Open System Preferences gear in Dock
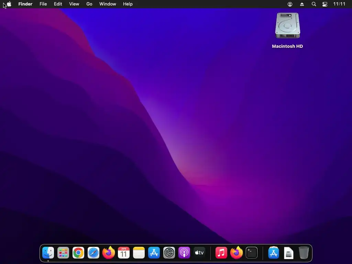This screenshot has width=352, height=264. (x=169, y=253)
